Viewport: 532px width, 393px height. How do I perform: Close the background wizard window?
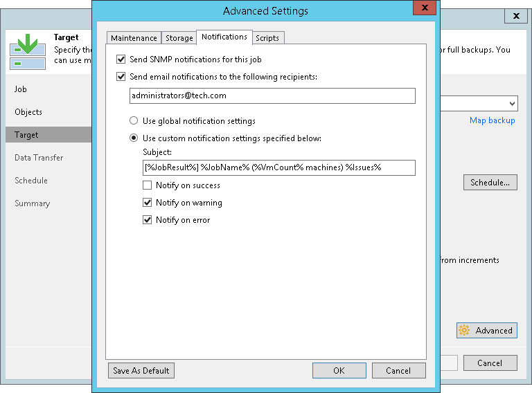tap(516, 16)
